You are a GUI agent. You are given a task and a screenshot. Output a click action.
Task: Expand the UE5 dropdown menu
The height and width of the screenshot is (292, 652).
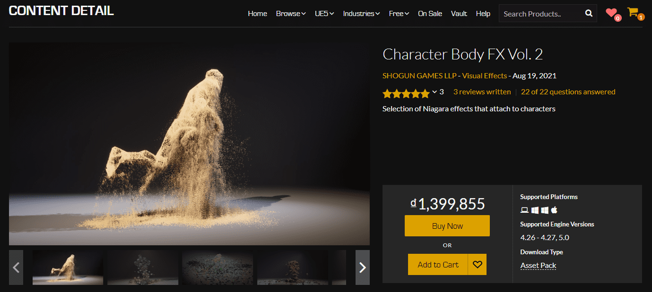point(324,14)
